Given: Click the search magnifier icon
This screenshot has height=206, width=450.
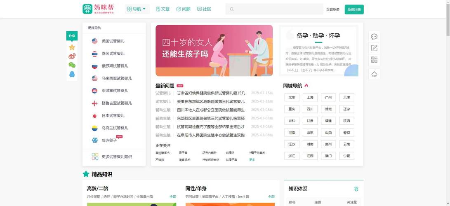Looking at the screenshot, I should coord(232,9).
